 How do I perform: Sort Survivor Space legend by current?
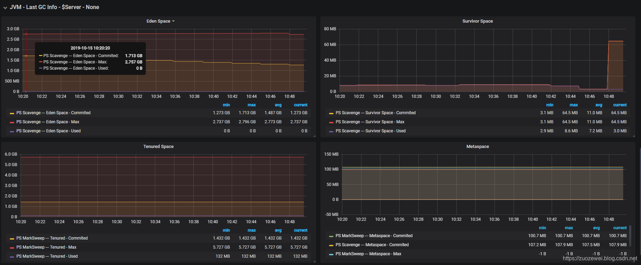point(620,105)
